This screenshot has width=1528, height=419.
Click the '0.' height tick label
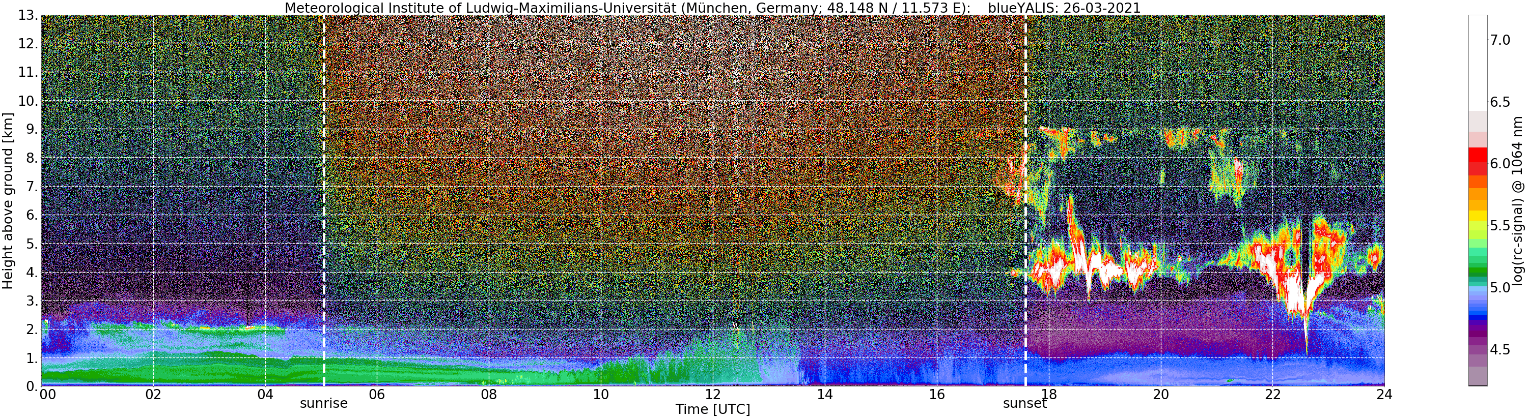click(x=32, y=386)
